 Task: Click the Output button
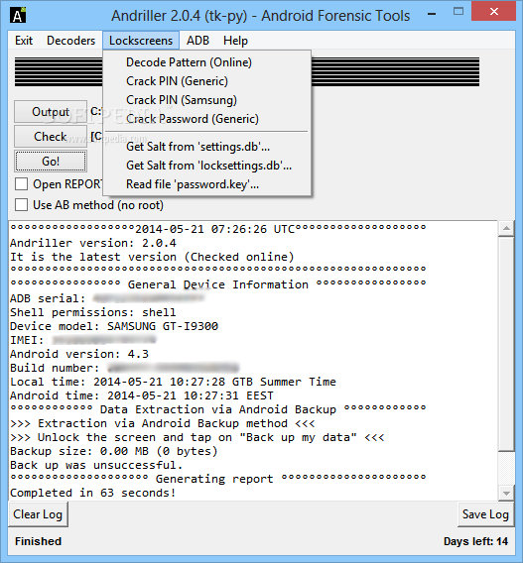click(51, 112)
